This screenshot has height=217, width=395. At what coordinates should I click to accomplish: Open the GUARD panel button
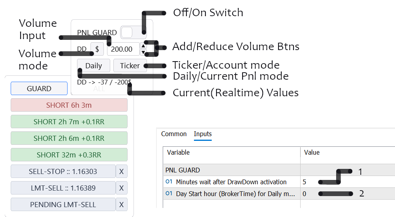tap(39, 89)
